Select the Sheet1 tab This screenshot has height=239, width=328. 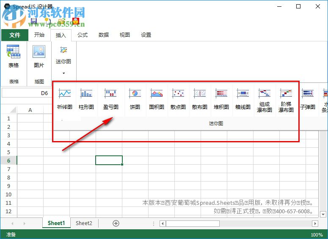point(56,223)
